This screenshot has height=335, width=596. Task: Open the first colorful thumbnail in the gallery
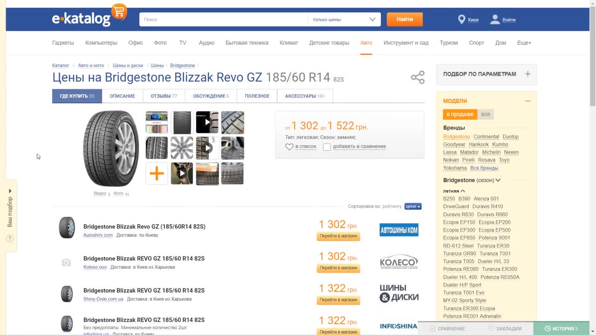pyautogui.click(x=156, y=123)
